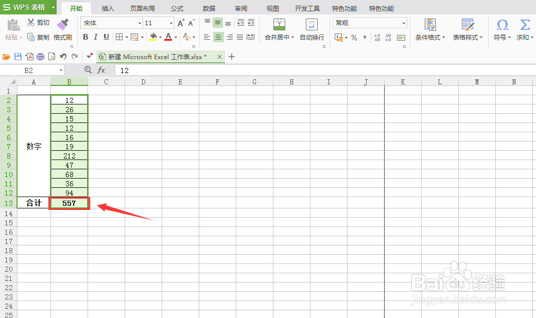Toggle bottom vertical alignment

pos(228,23)
